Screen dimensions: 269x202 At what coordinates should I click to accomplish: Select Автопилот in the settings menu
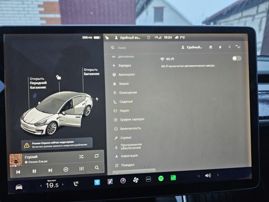[x=127, y=74]
